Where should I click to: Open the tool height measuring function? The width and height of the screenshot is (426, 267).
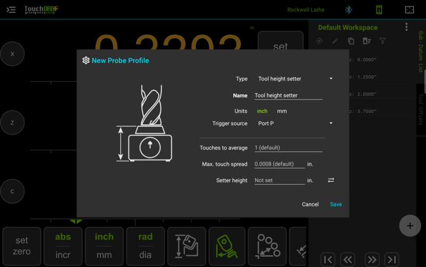187,246
